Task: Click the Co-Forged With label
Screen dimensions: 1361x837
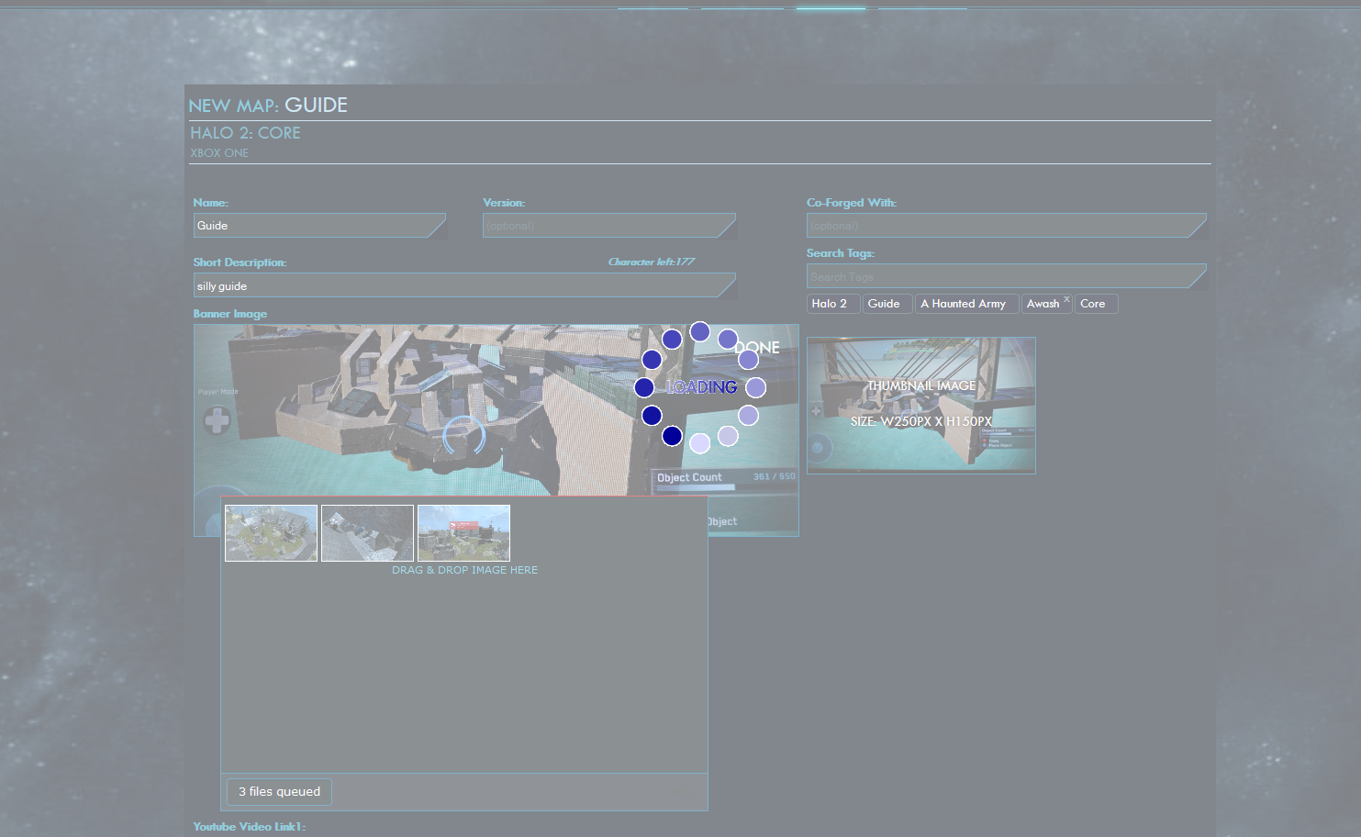Action: coord(852,203)
